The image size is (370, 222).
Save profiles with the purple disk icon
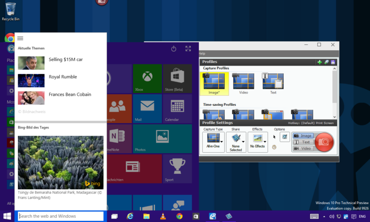(333, 62)
